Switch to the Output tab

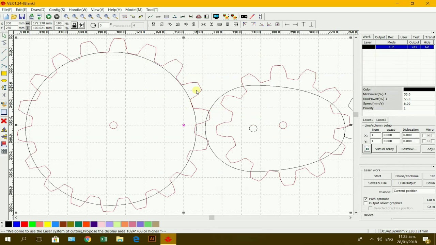pyautogui.click(x=379, y=37)
